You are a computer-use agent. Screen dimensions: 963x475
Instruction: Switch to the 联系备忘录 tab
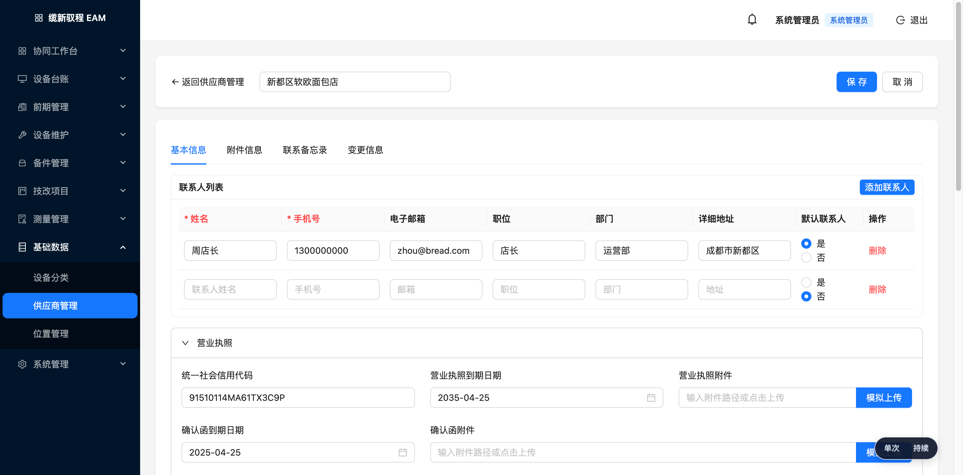click(305, 150)
